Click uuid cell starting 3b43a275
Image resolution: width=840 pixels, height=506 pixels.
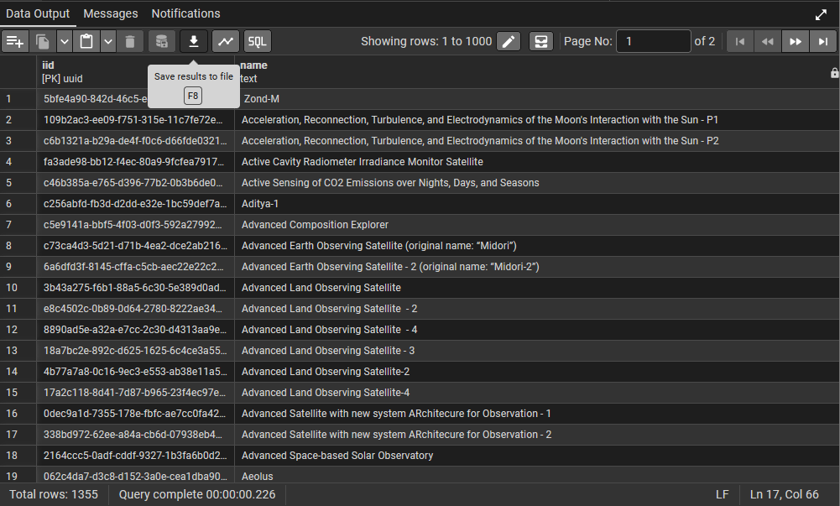136,288
